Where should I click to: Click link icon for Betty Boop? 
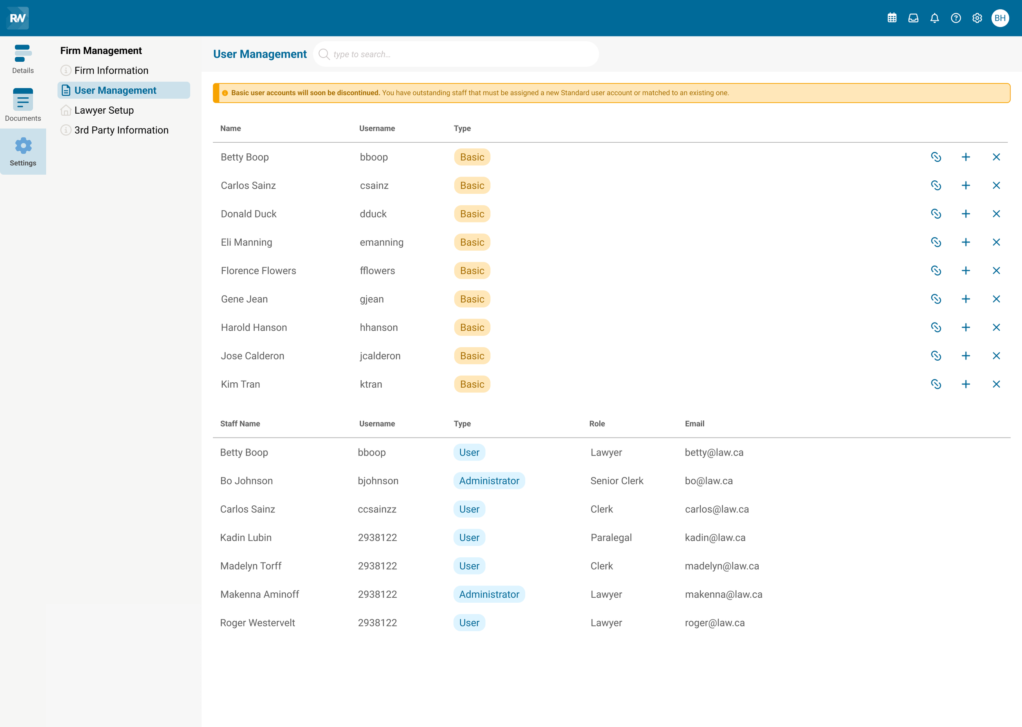coord(936,157)
